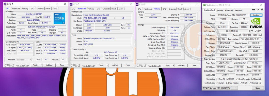Select the Graphics Card tab in GPU-Z
The image size is (269, 96).
[x=209, y=10]
